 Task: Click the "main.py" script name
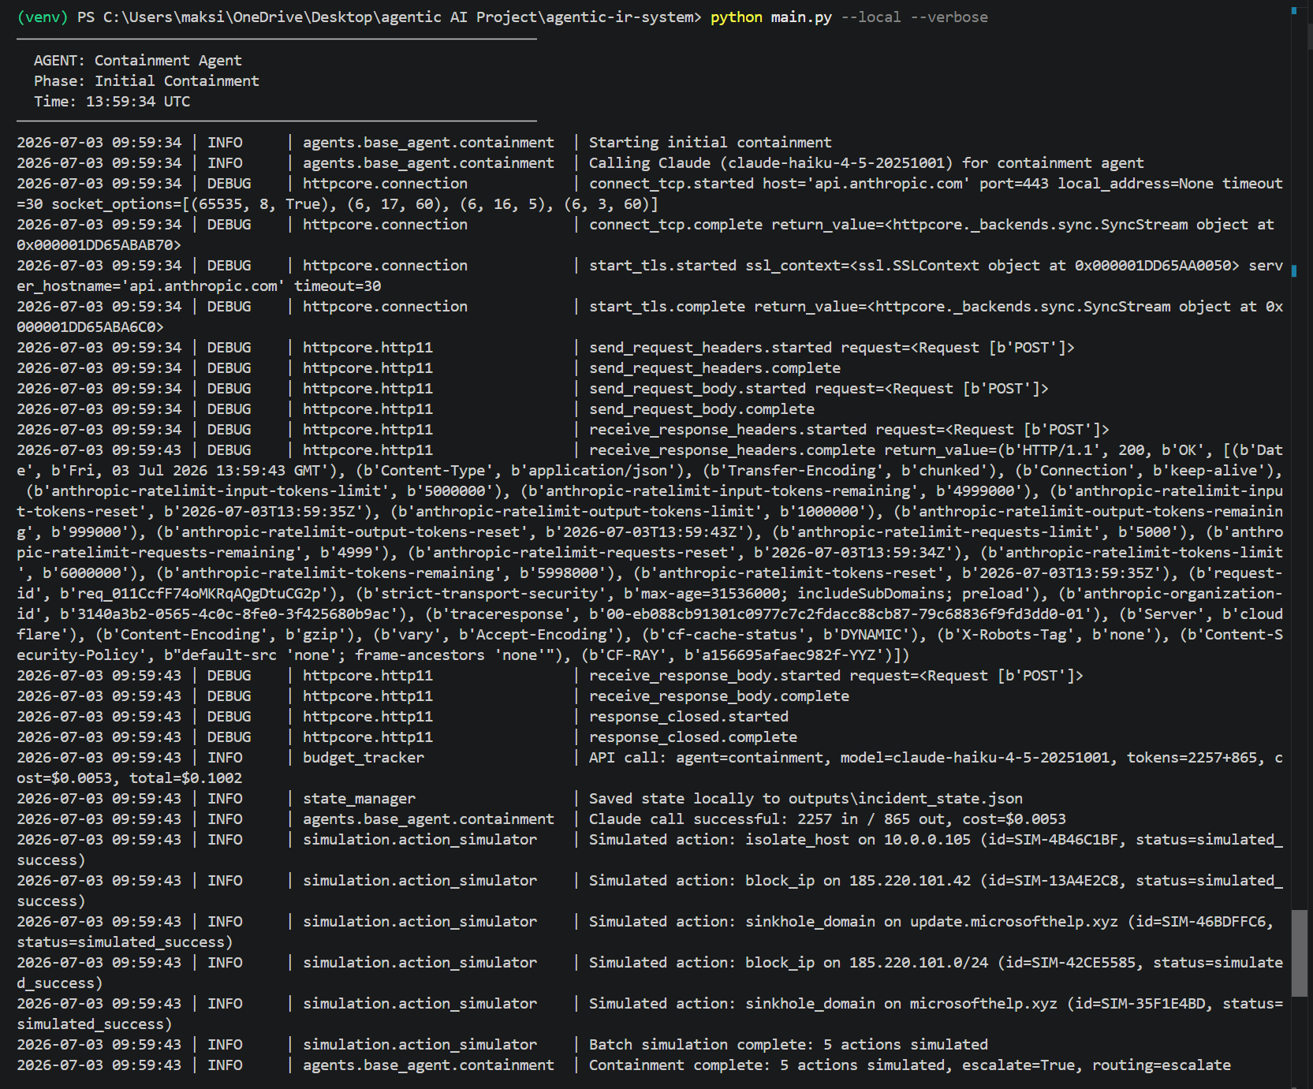pyautogui.click(x=801, y=17)
